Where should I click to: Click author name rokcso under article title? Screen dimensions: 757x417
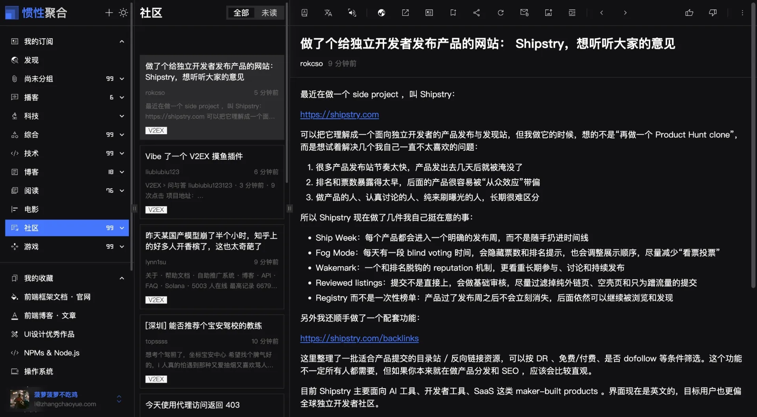[311, 64]
